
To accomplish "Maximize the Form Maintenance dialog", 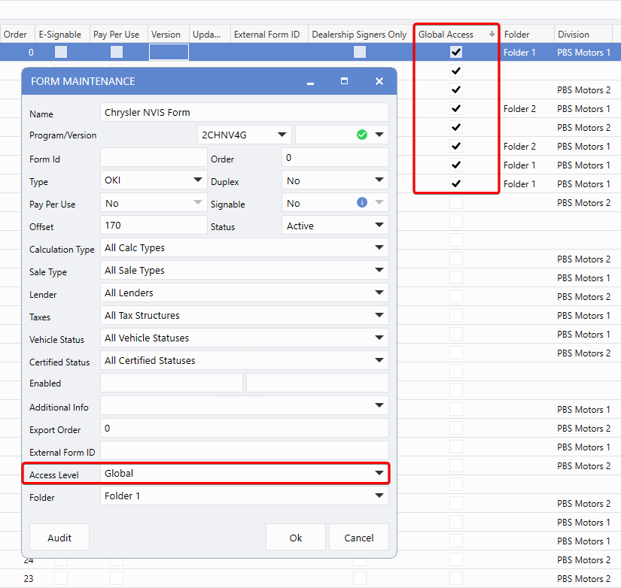I will [344, 81].
